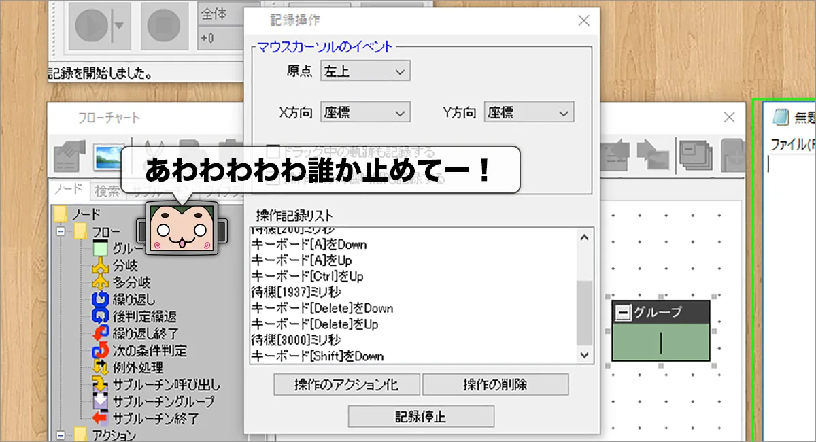Select the 分岐 branch node
This screenshot has height=442, width=816.
point(116,266)
